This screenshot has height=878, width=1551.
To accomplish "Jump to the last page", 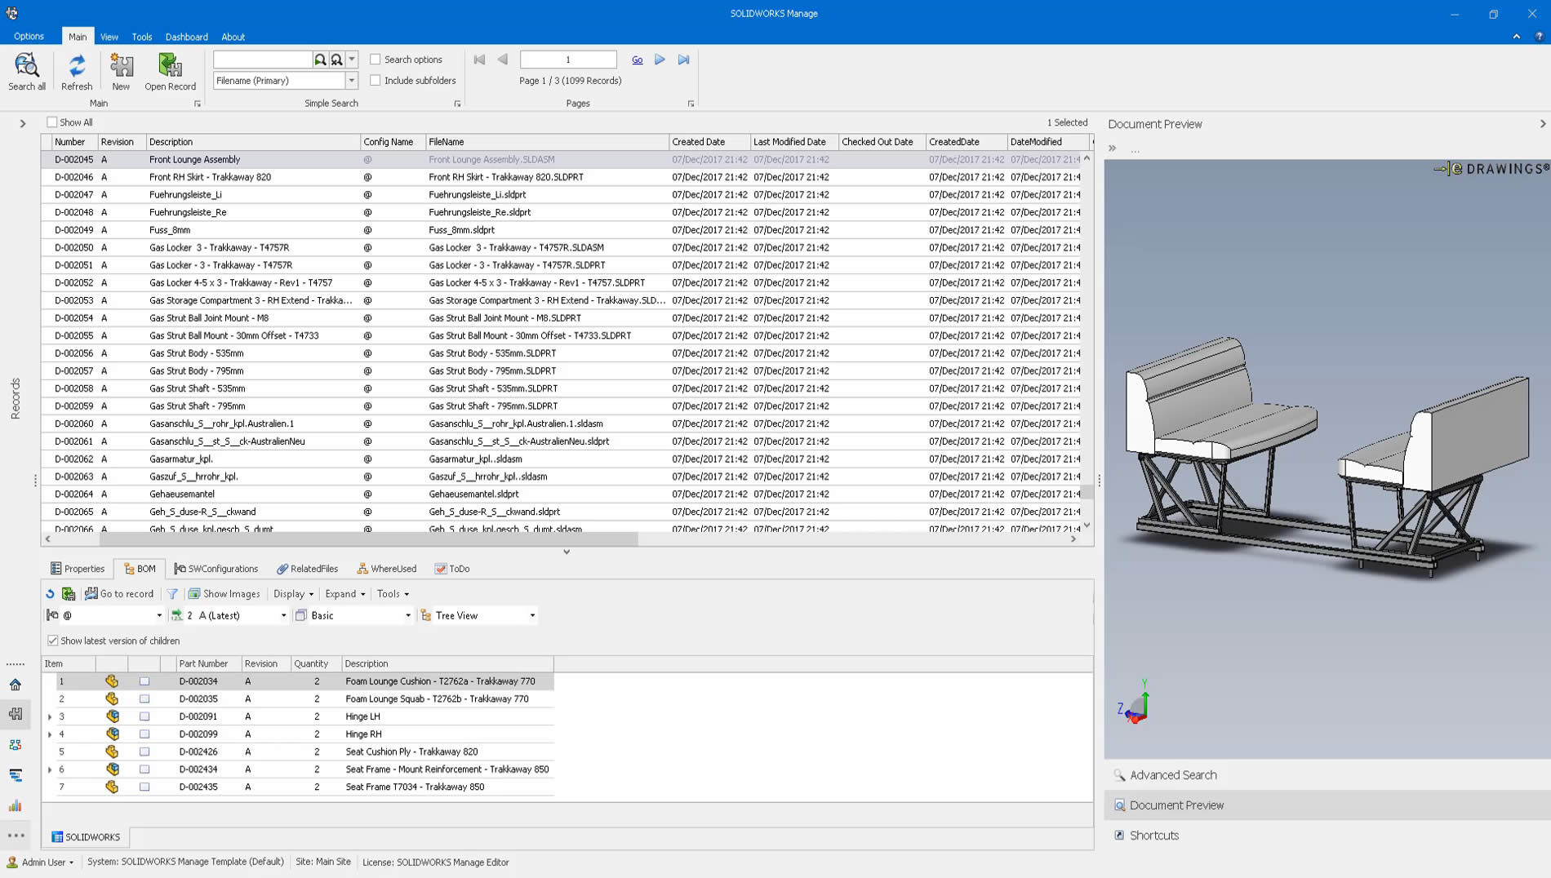I will click(683, 60).
